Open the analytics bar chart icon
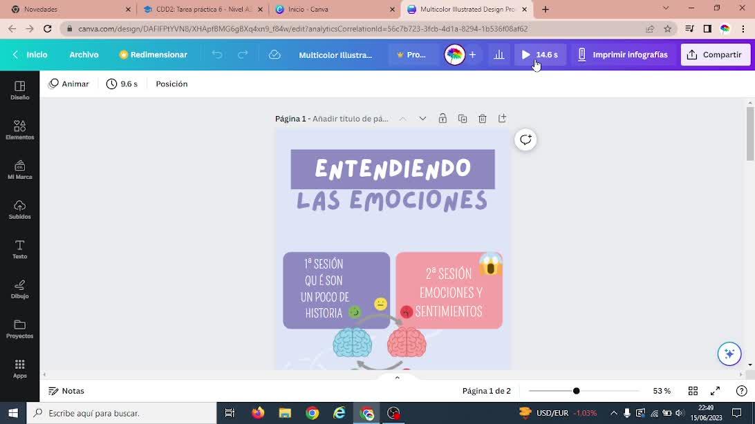Screen dimensions: 755x424 click(x=499, y=55)
